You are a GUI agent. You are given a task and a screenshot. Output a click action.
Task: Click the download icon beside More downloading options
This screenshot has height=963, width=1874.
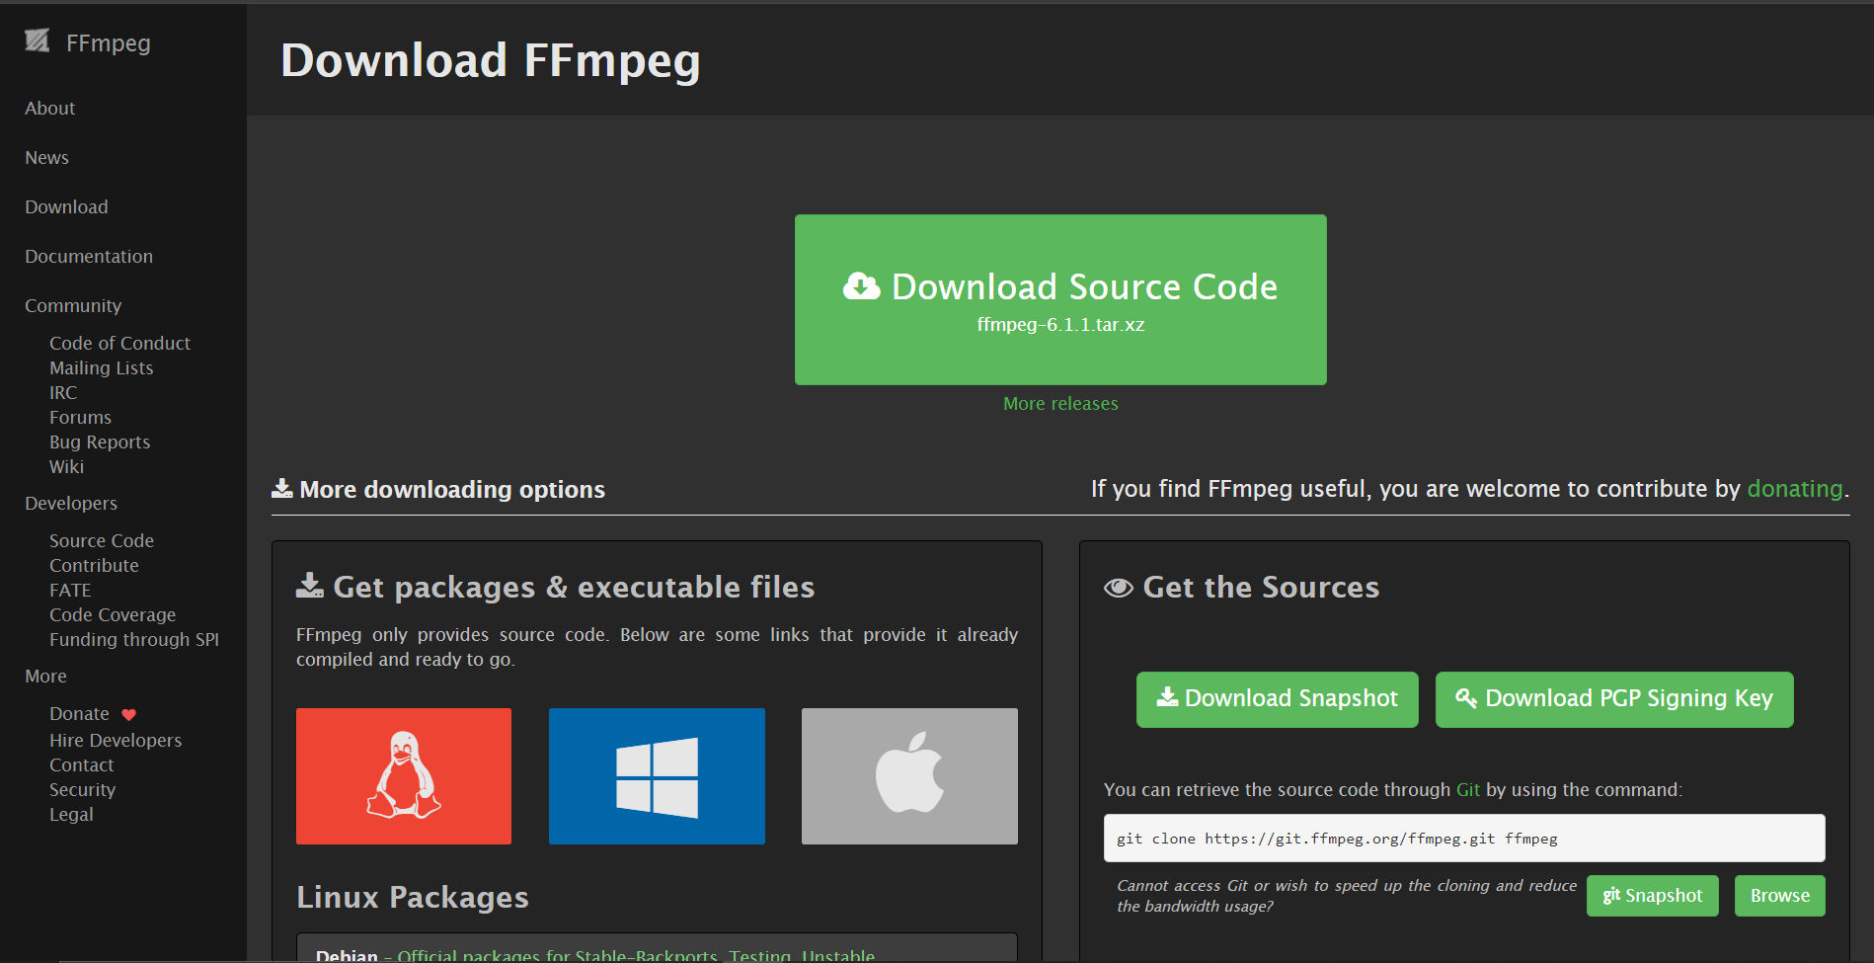(x=281, y=487)
